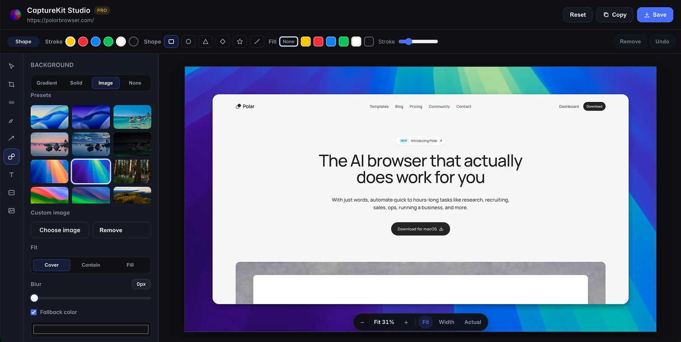The height and width of the screenshot is (342, 681).
Task: Open the fallback color picker field
Action: pyautogui.click(x=91, y=329)
